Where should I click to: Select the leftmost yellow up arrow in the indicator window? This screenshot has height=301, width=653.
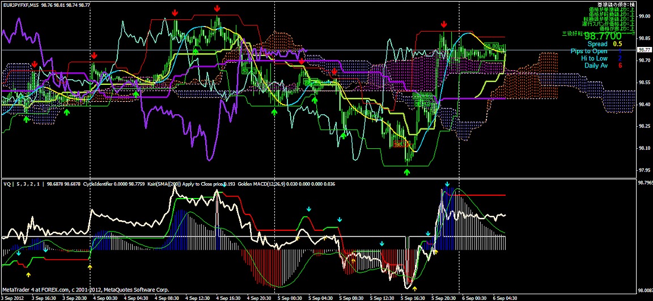click(28, 275)
